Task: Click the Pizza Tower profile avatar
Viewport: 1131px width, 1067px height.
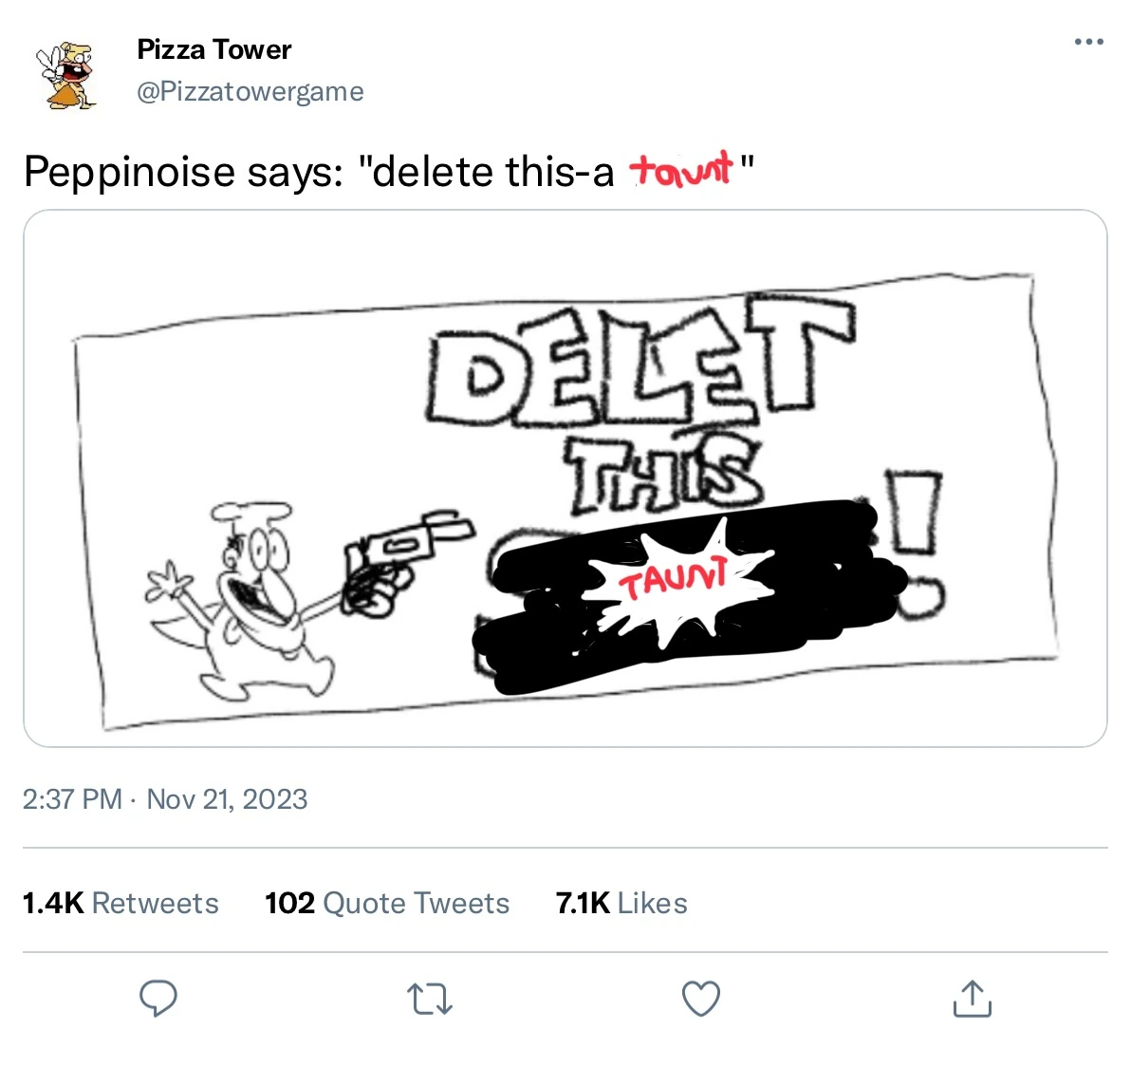Action: point(66,75)
